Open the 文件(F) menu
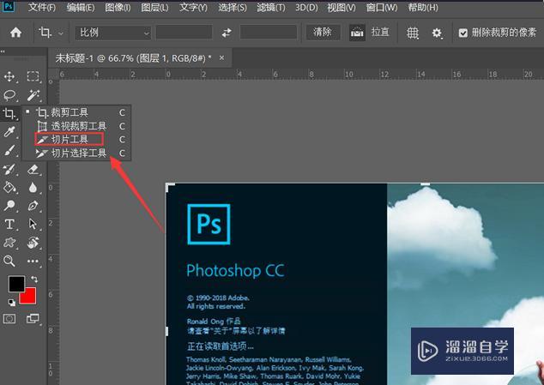 tap(42, 7)
